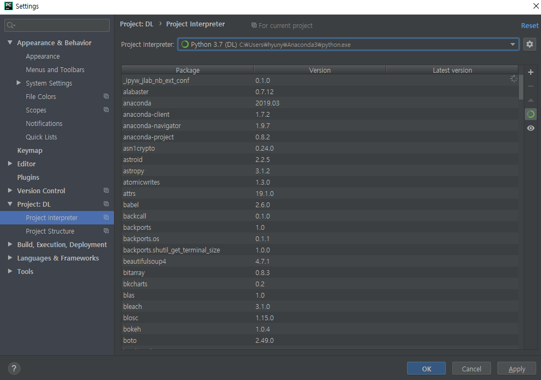Image resolution: width=541 pixels, height=380 pixels.
Task: Click the Cancel button
Action: 471,368
